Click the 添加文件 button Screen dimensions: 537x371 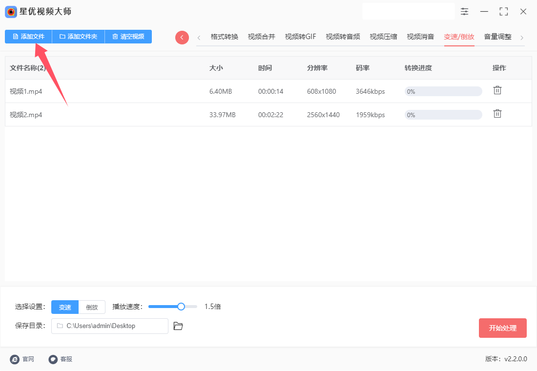[x=28, y=36]
